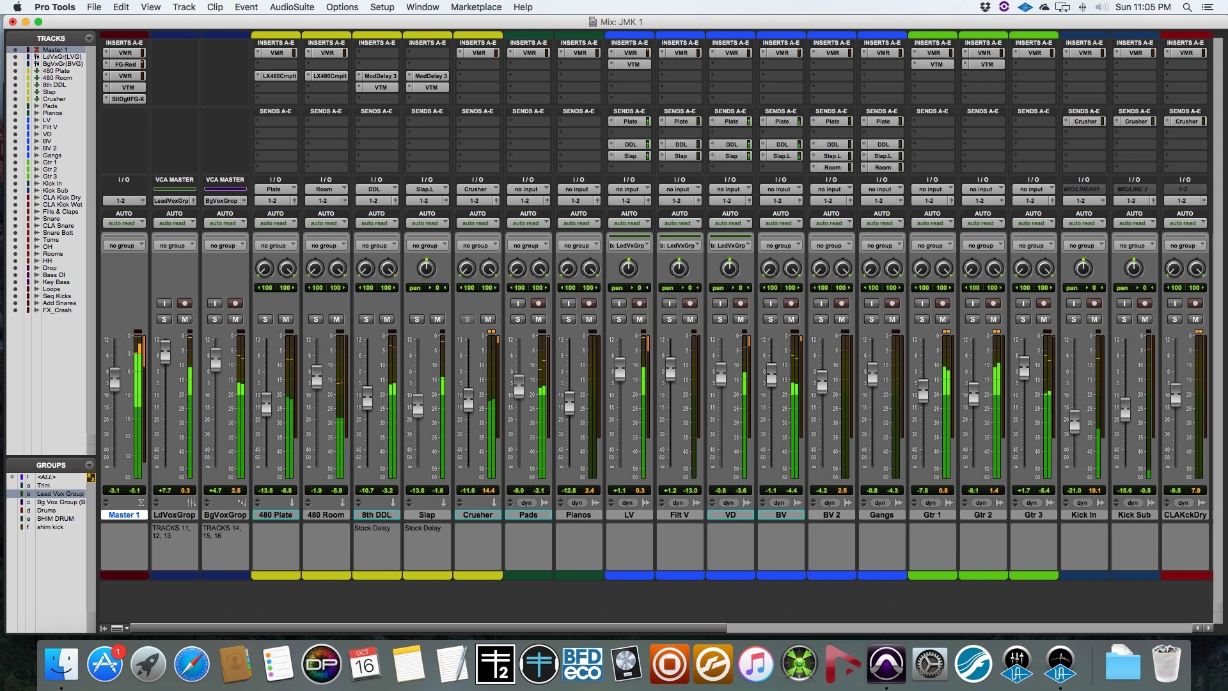The width and height of the screenshot is (1228, 691).
Task: Open input selector 'Plate' on 480 Plate
Action: click(275, 189)
